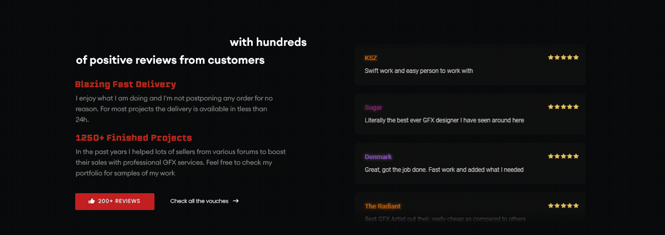665x235 pixels.
Task: Click the Blazing Fast Delivery heading
Action: 125,85
